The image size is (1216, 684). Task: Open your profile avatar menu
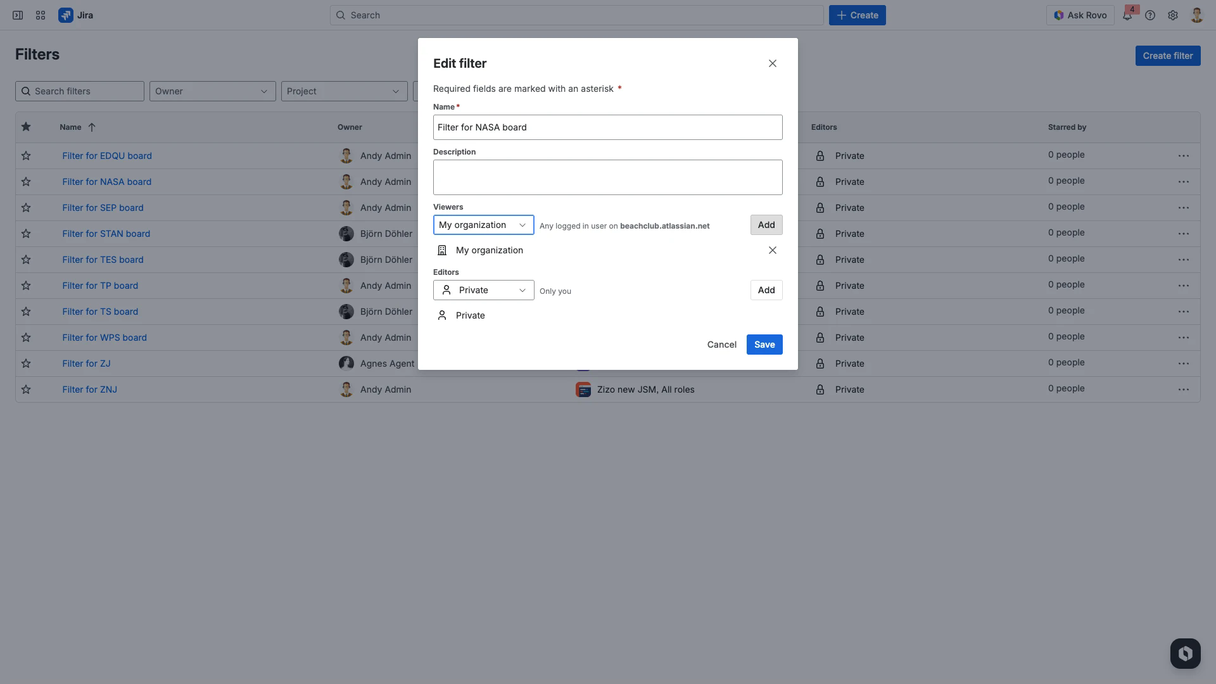[1196, 15]
